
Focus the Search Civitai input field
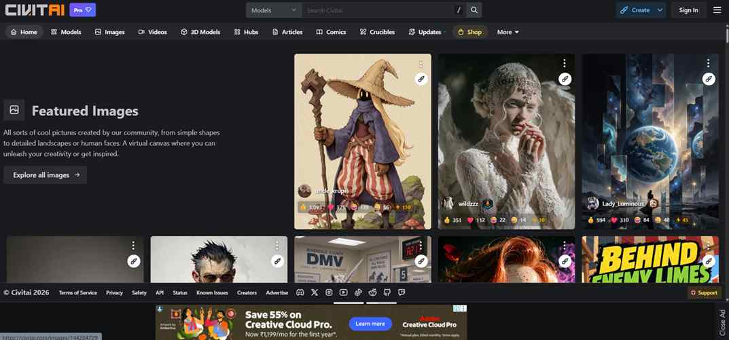click(x=378, y=10)
